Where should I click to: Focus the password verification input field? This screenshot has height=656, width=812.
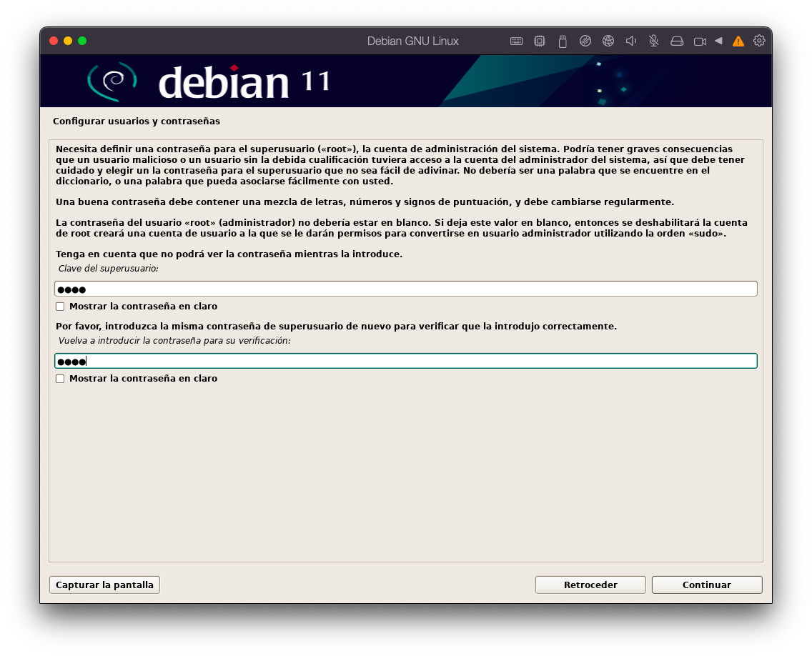point(405,361)
